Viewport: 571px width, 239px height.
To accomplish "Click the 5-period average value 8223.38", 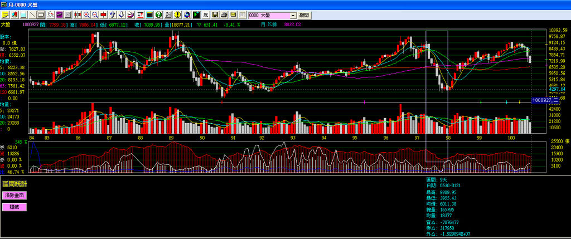I will tap(16, 67).
